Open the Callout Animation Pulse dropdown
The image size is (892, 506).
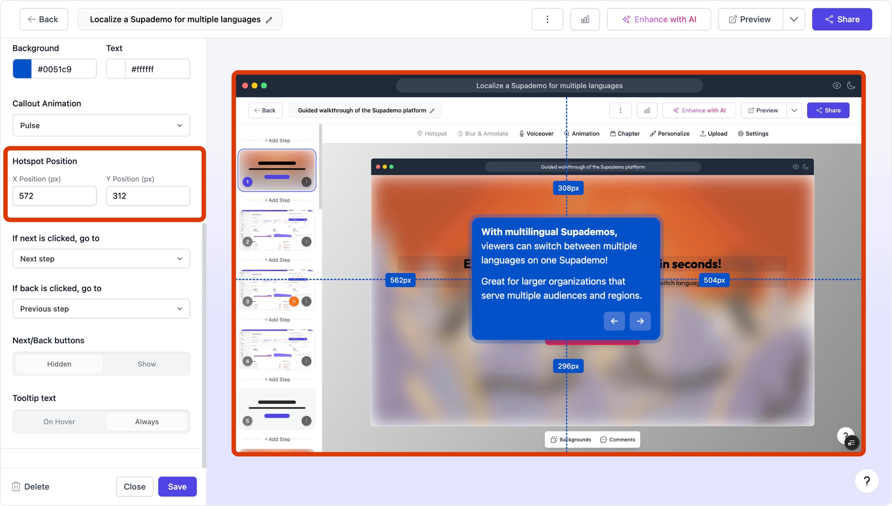coord(101,125)
